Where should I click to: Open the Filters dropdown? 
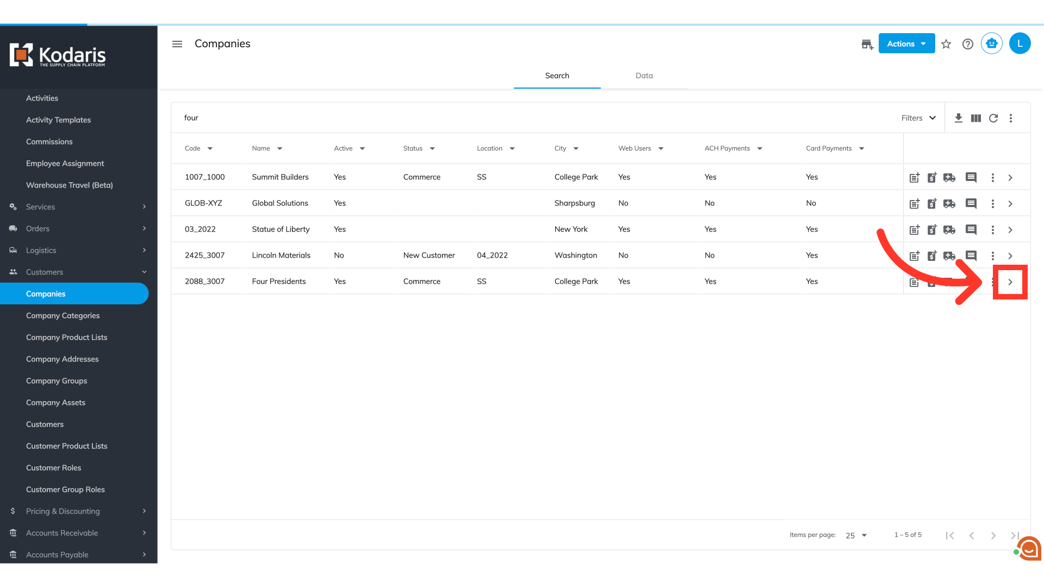click(x=918, y=118)
